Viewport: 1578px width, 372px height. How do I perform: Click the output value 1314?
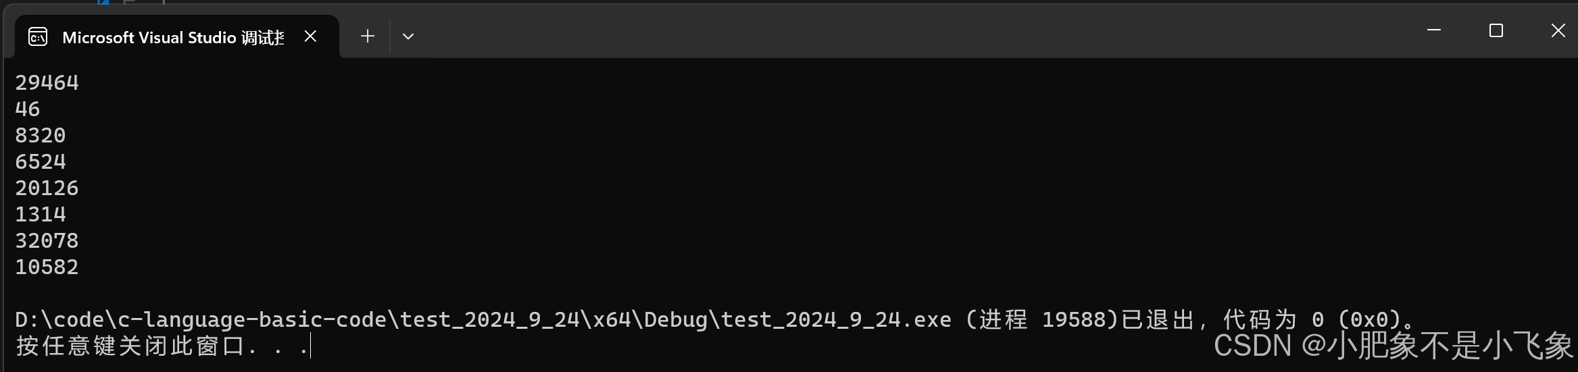click(41, 215)
